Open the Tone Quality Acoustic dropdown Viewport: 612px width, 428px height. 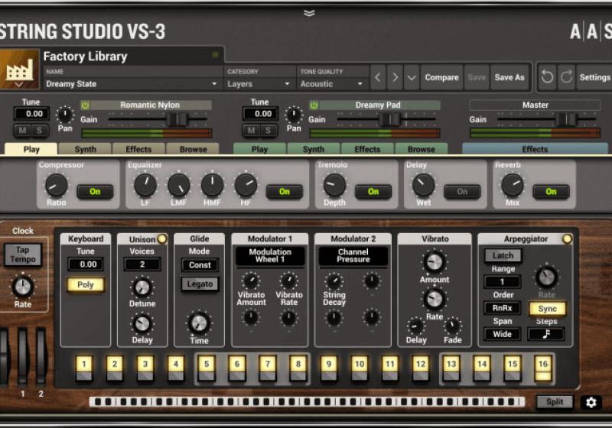333,84
